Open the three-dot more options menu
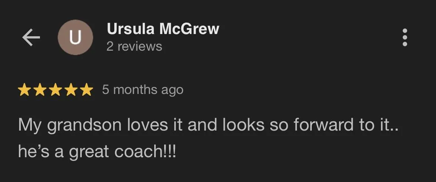This screenshot has height=182, width=436. coord(405,37)
